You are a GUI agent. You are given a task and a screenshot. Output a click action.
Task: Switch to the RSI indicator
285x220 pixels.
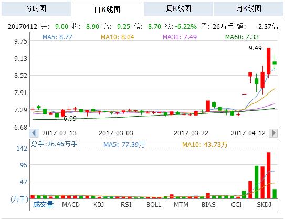click(126, 205)
